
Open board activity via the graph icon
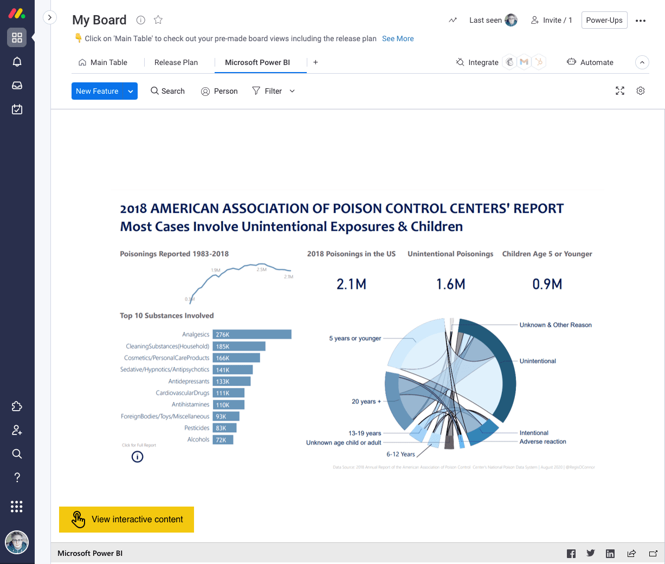453,20
